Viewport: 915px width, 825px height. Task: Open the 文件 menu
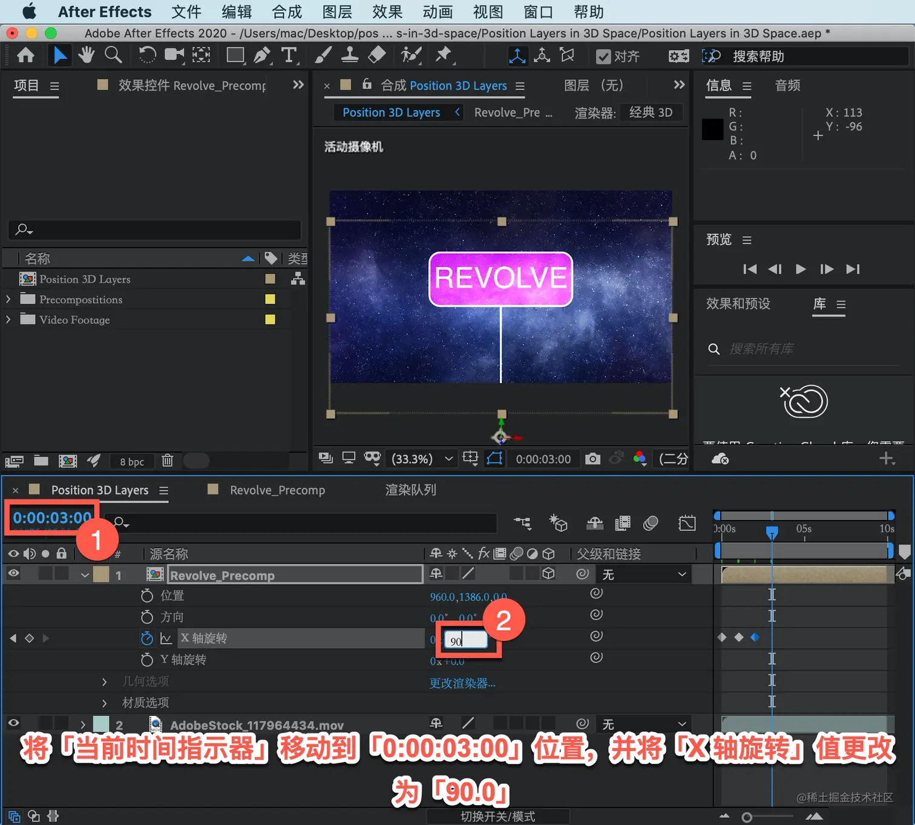coord(186,12)
